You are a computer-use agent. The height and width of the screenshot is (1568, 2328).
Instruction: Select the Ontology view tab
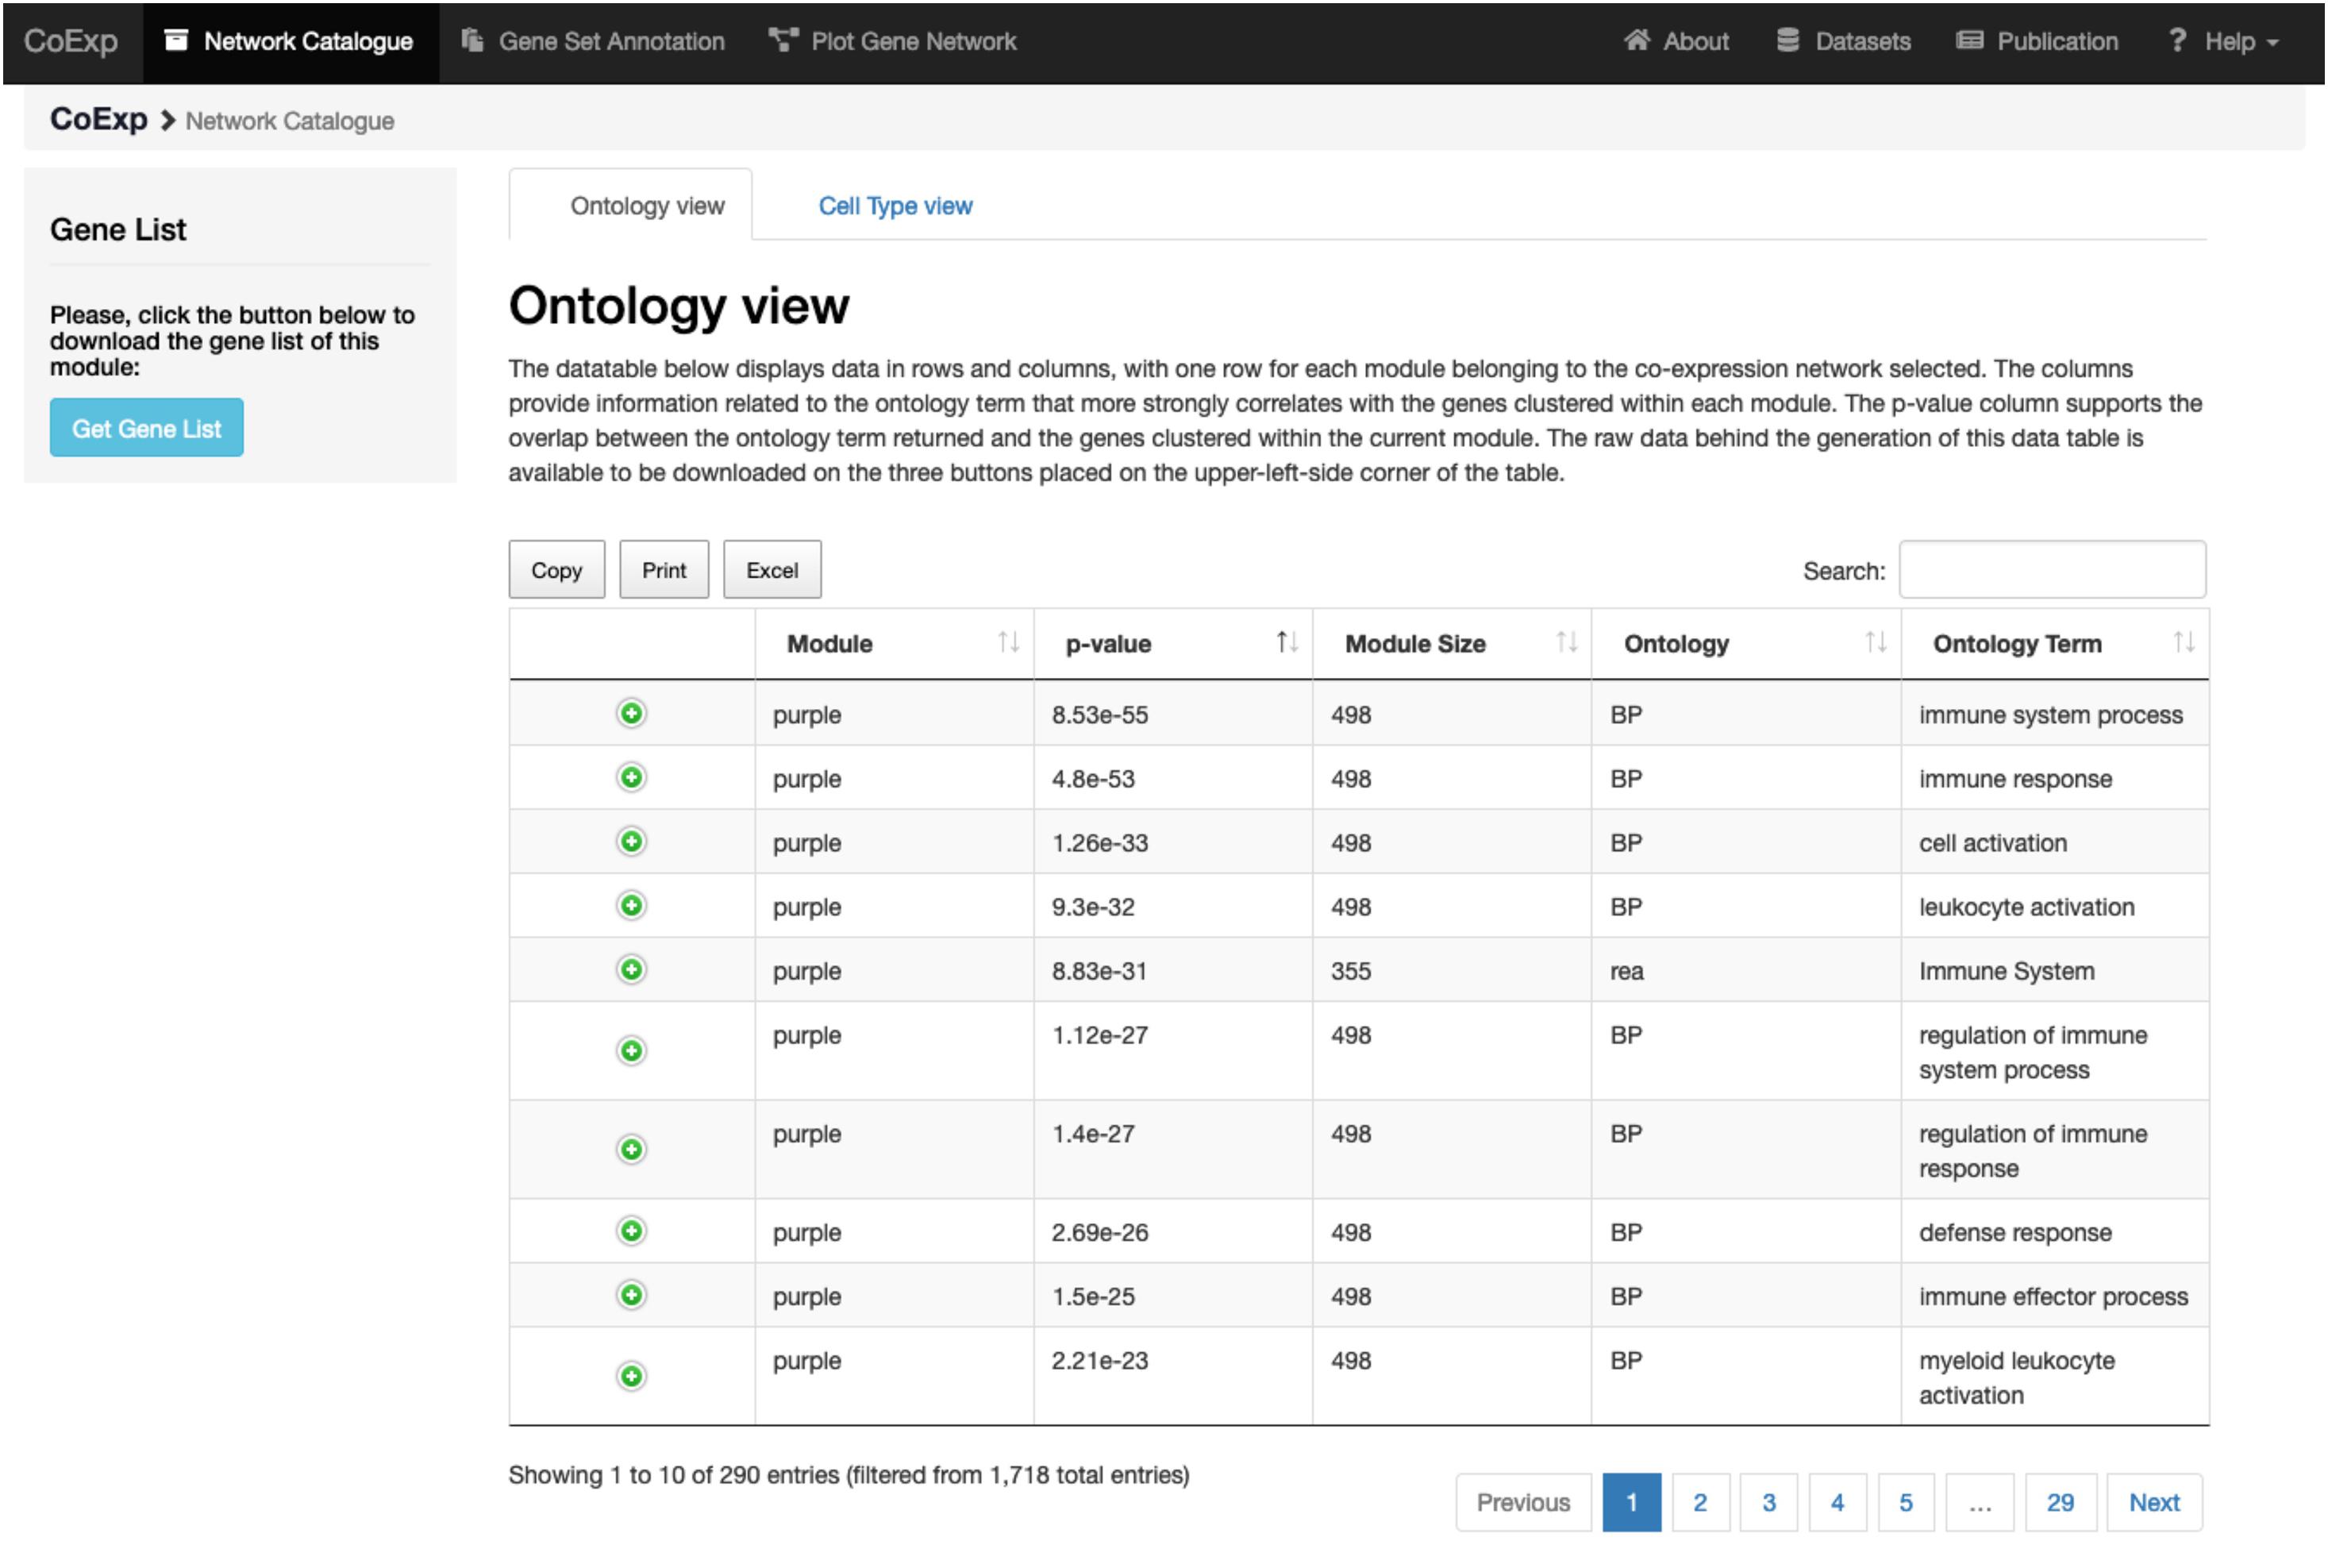pos(631,205)
